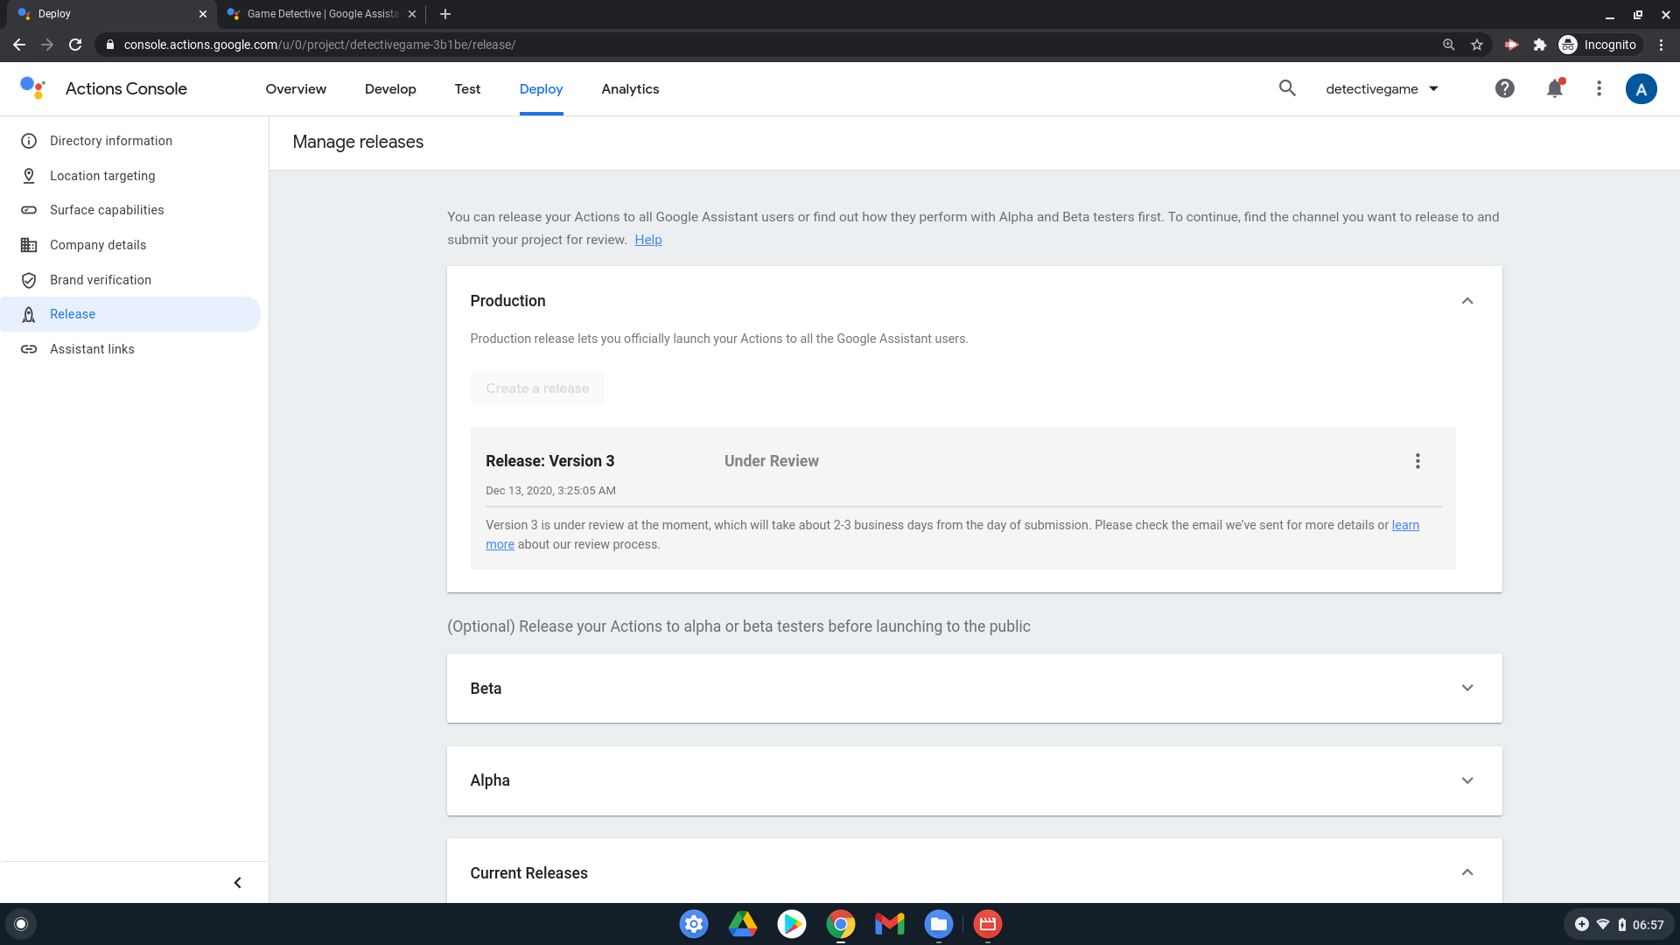Open the Version 3 release options menu
Image resolution: width=1680 pixels, height=945 pixels.
point(1417,461)
